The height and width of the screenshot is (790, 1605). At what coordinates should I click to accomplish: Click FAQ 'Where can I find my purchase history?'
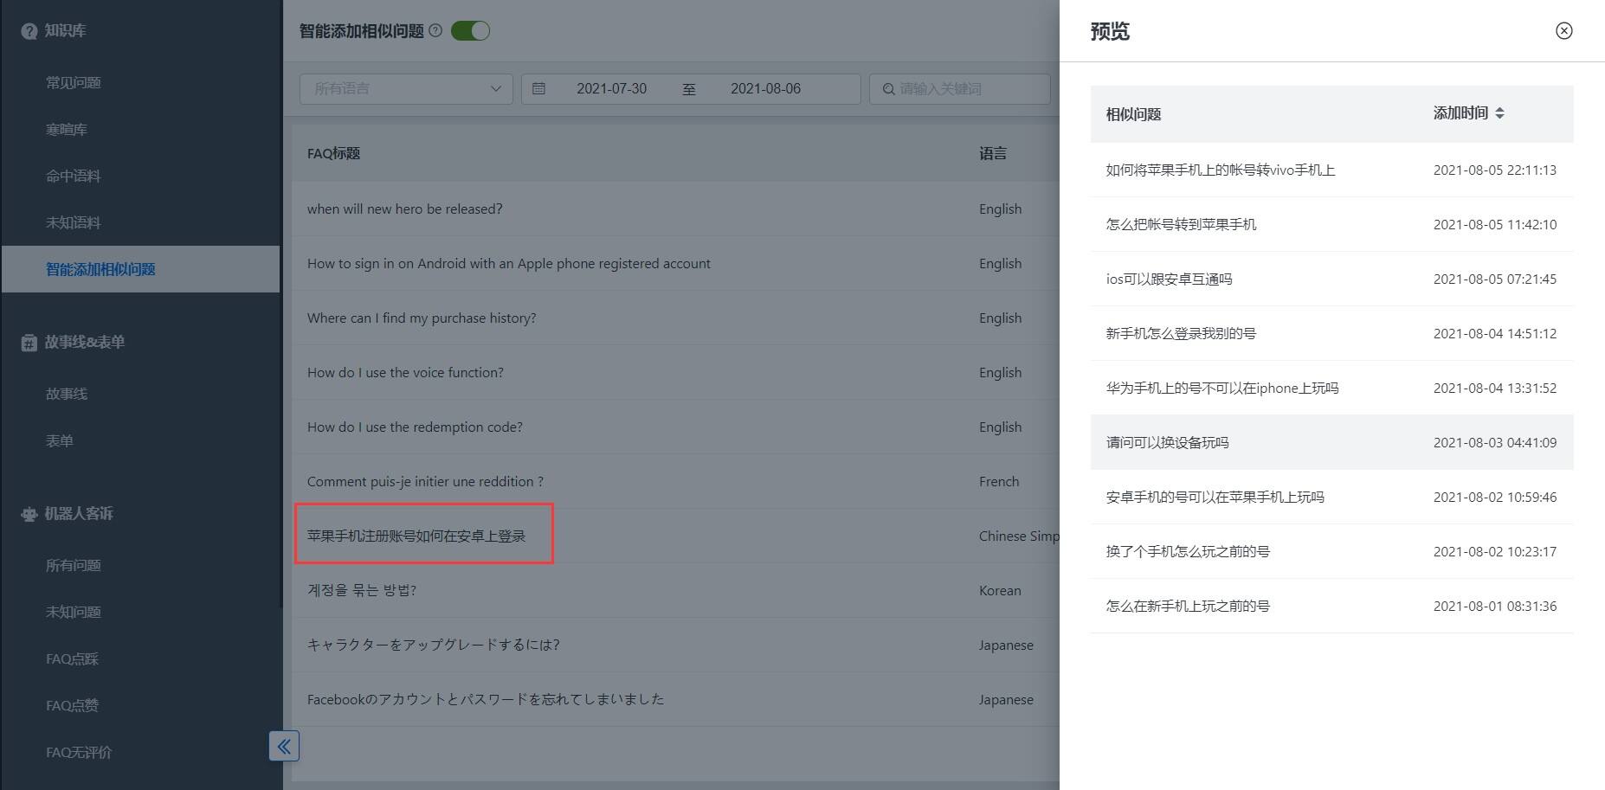point(422,318)
